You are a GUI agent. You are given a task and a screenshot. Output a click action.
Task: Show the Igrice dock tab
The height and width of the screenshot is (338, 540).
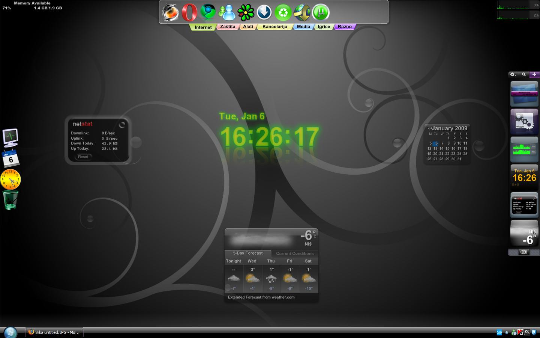(324, 27)
